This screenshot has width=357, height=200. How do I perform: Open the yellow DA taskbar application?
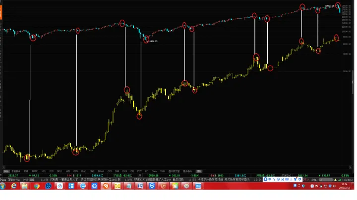click(117, 186)
